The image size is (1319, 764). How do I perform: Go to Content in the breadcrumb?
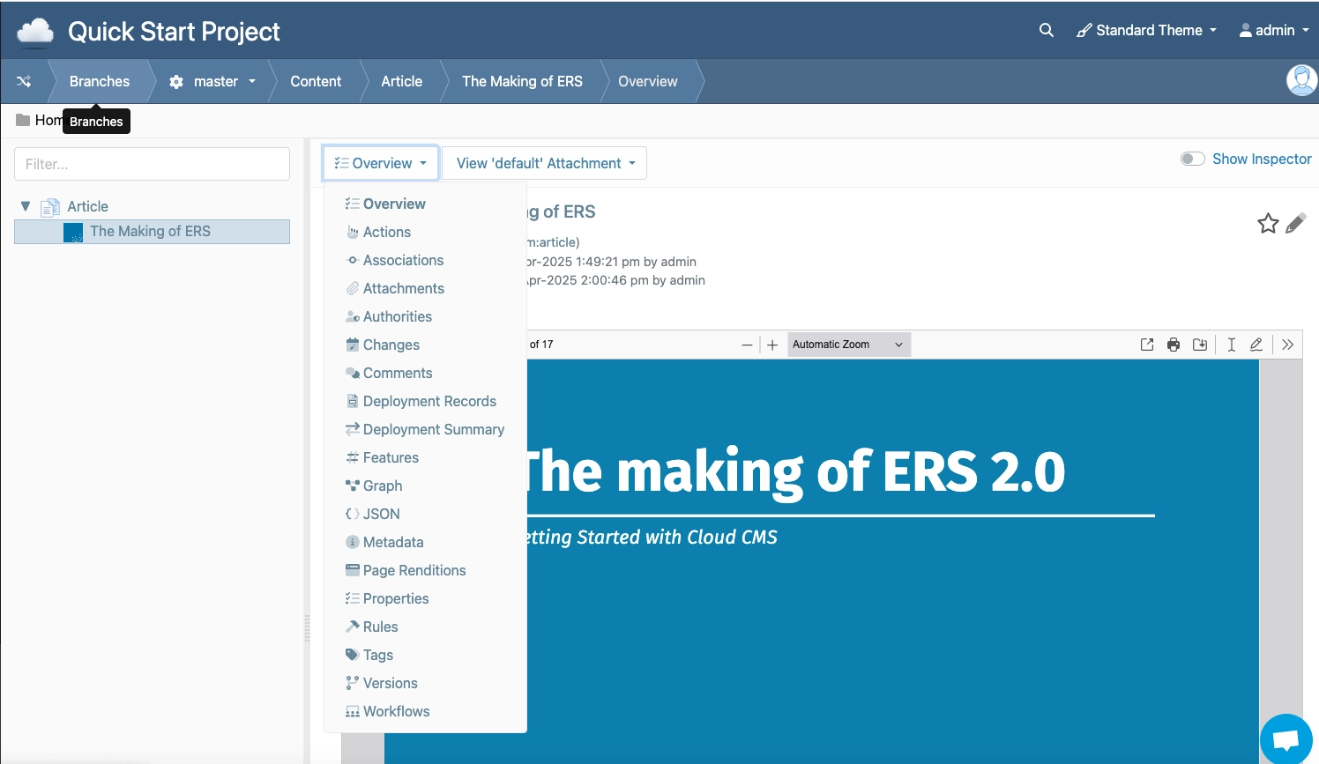[x=316, y=81]
